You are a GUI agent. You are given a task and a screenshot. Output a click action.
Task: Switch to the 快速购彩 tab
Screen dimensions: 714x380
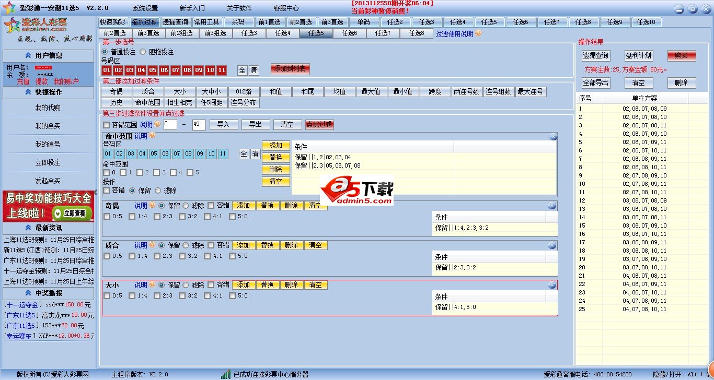click(x=113, y=22)
